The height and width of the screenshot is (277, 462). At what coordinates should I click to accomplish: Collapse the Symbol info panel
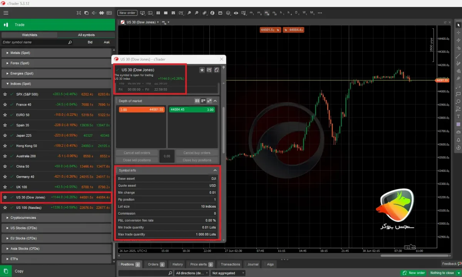pyautogui.click(x=215, y=170)
